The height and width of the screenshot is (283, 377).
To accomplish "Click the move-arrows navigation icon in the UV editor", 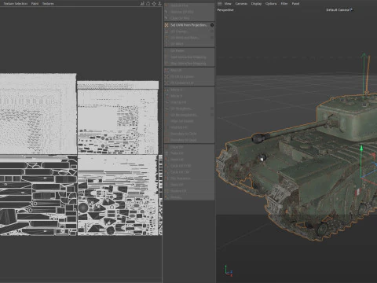I will tap(154, 4).
